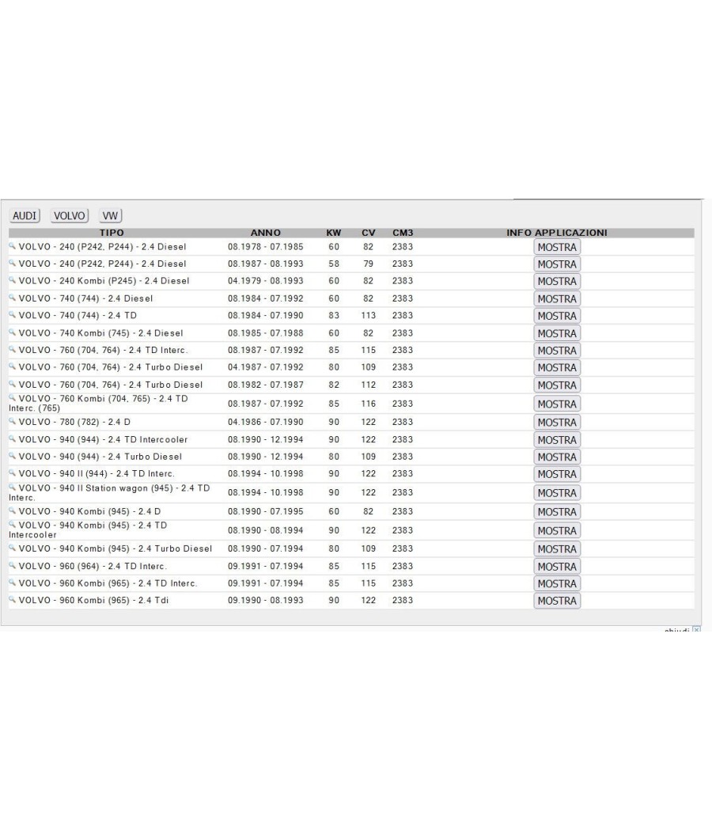Viewport: 712px width, 831px height.
Task: Click the CV value 116
Action: point(368,404)
